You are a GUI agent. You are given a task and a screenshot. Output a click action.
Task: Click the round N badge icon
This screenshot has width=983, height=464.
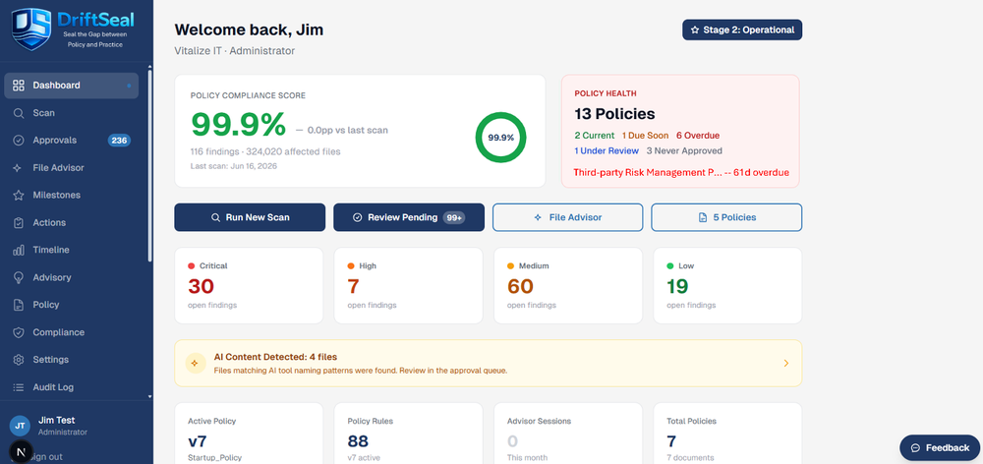click(x=22, y=451)
